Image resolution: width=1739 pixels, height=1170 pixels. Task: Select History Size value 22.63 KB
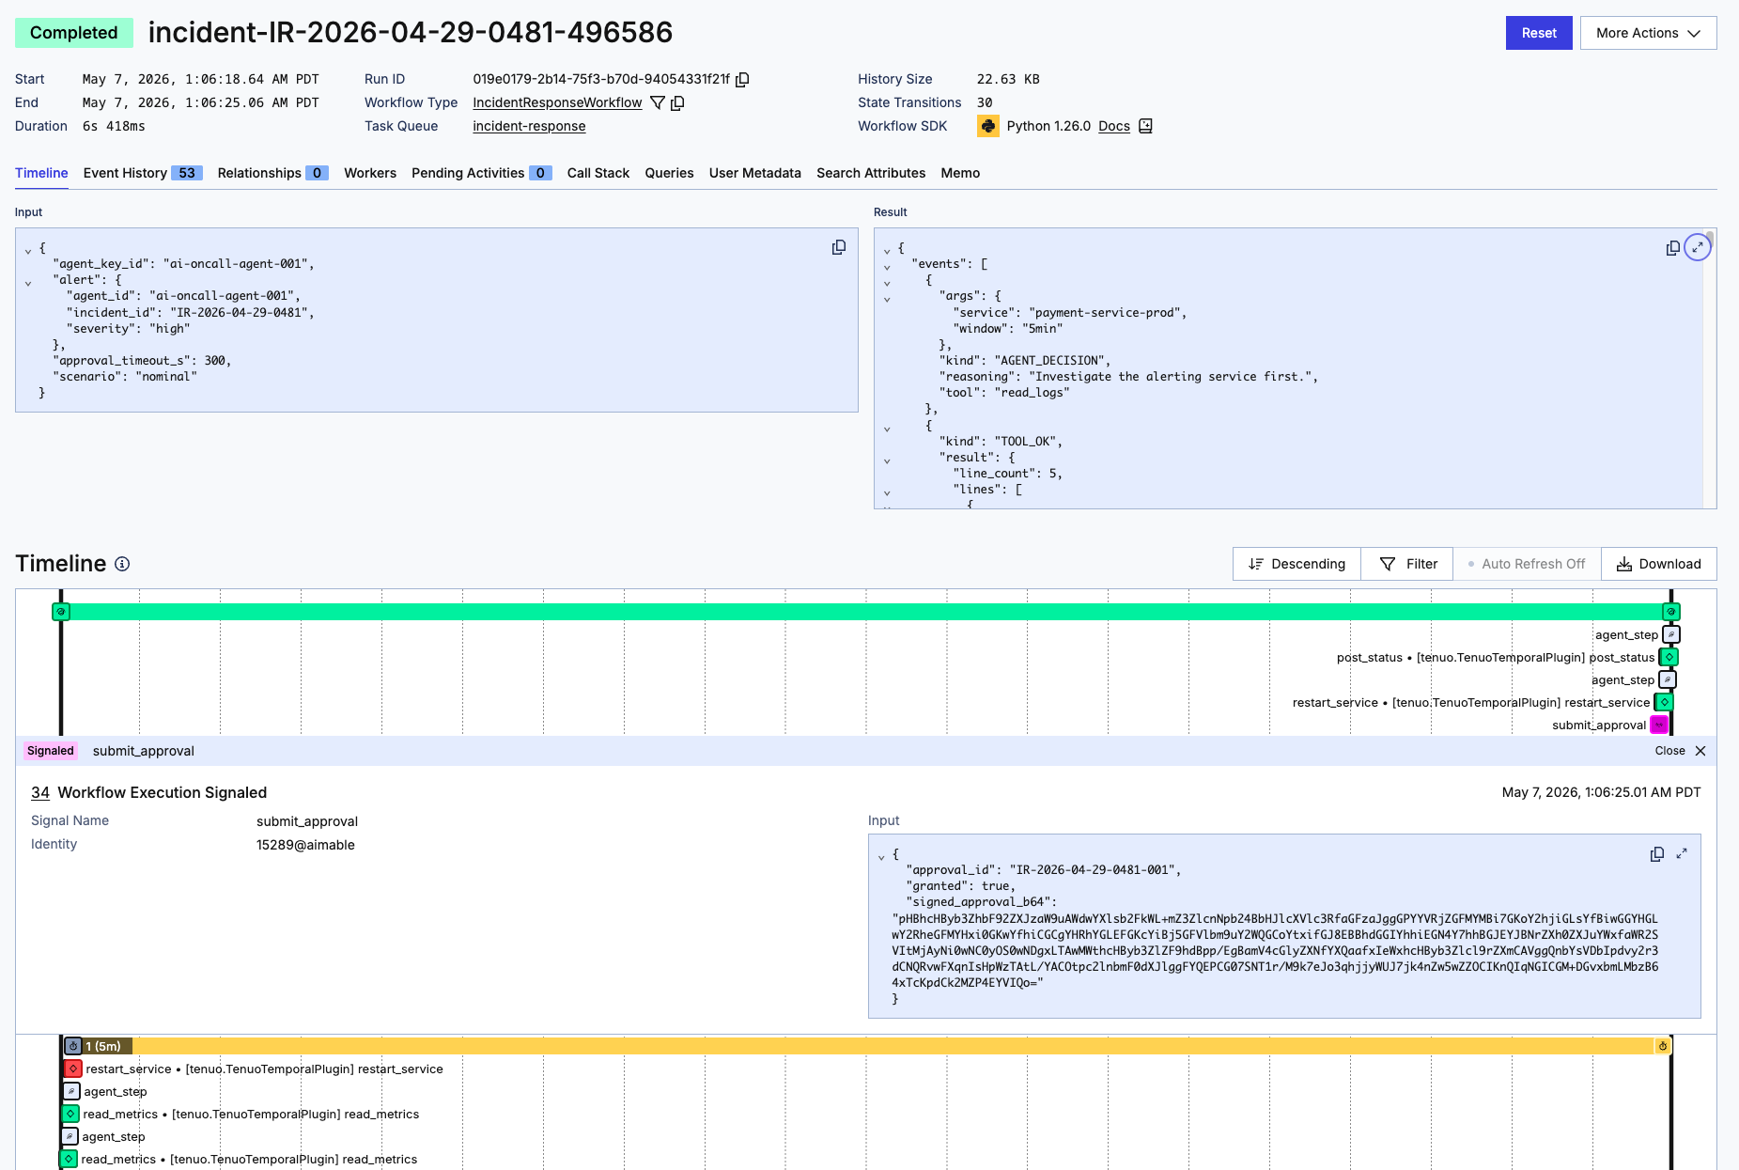click(1008, 80)
